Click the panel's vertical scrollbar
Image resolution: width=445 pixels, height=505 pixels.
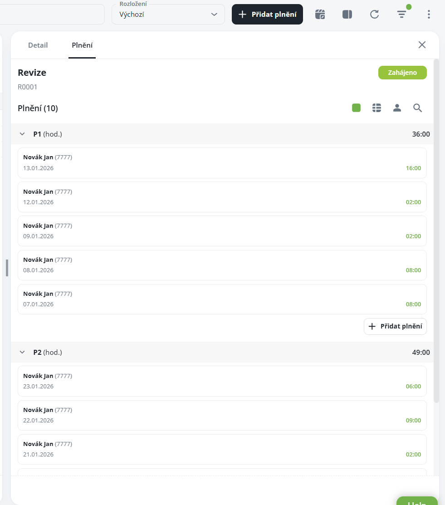click(x=436, y=227)
